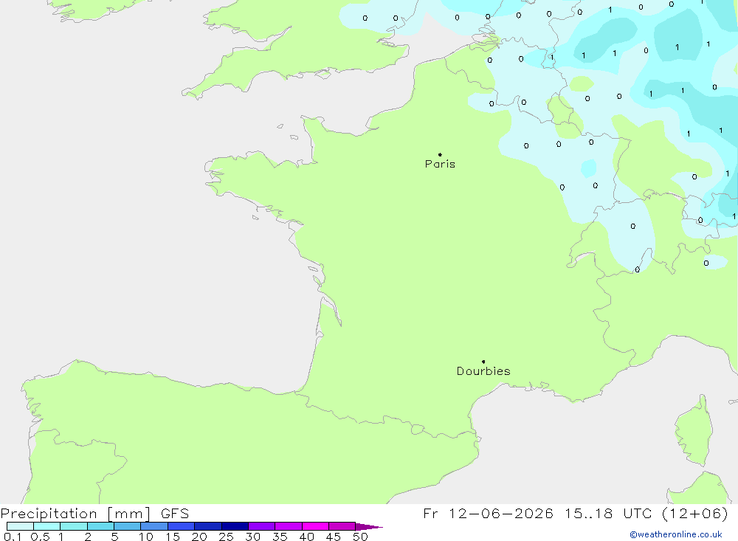Click the 30 mm violet legend swatch
Viewport: 738px width, 541px height.
coord(262,526)
